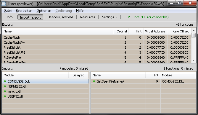Screen dimensions: 198x115
Task: Click PE, Intel 386 (or compatible) label
Action: coord(148,17)
